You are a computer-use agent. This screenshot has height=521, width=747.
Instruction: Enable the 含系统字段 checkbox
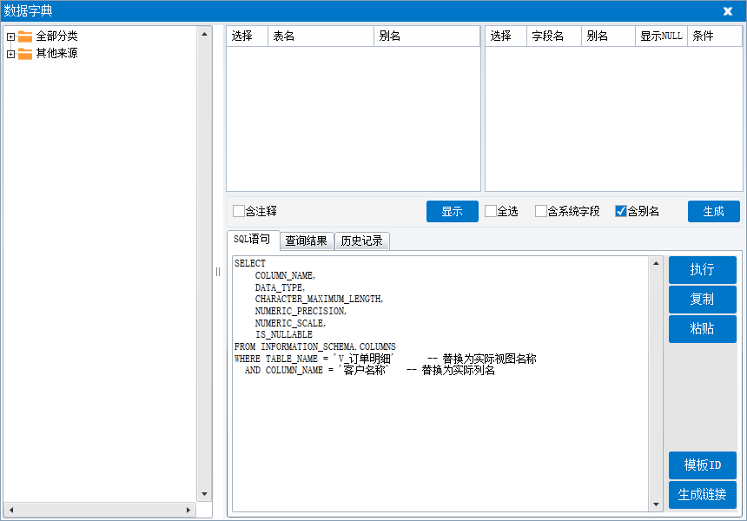[541, 211]
